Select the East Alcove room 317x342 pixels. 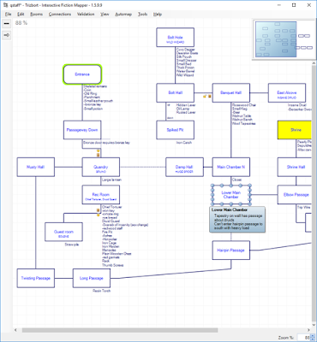coord(287,93)
